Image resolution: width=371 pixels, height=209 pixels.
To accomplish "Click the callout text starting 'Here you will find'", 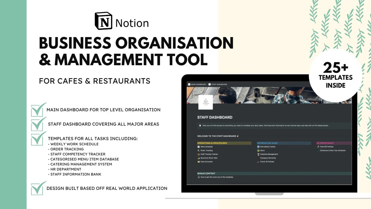I will [266, 126].
